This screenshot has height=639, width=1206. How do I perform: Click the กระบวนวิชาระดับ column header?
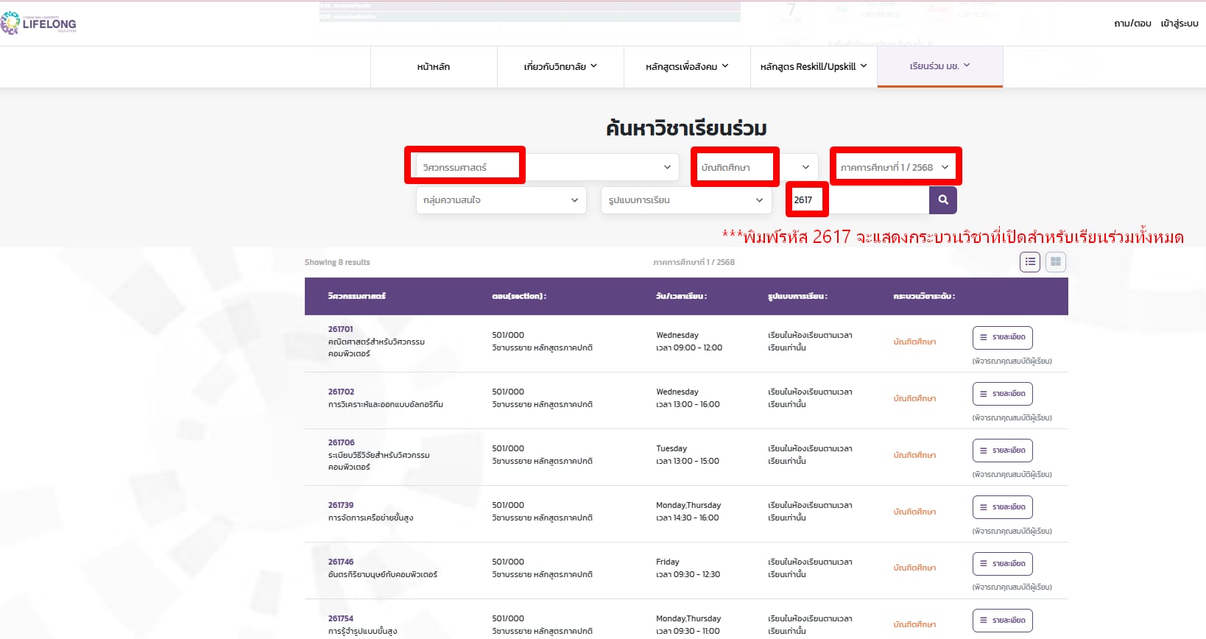[924, 296]
